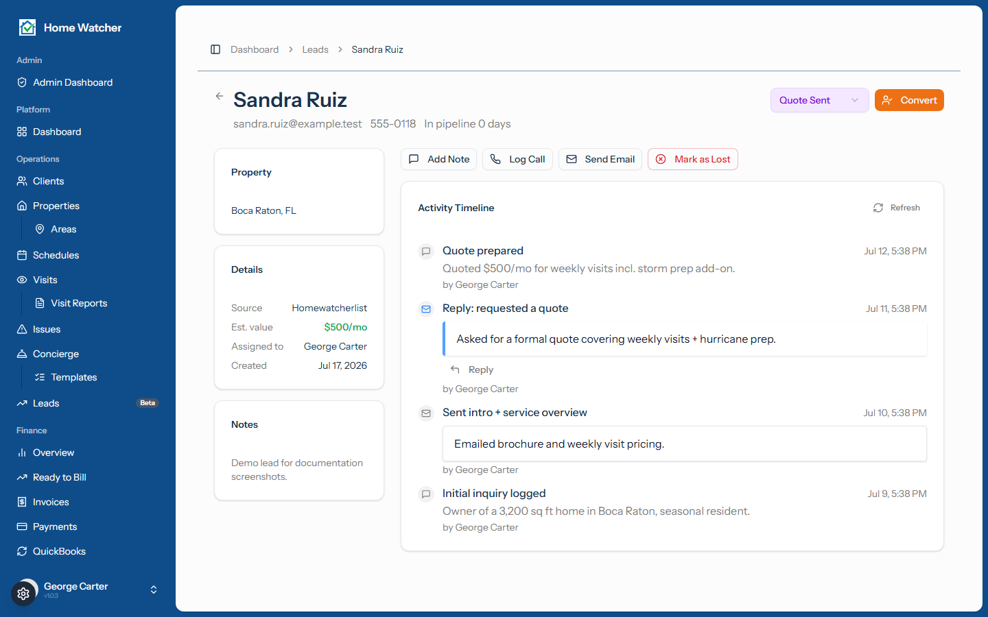This screenshot has height=617, width=988.
Task: Click the 'Jul 9, 5:38 PM' timestamp
Action: pos(897,494)
